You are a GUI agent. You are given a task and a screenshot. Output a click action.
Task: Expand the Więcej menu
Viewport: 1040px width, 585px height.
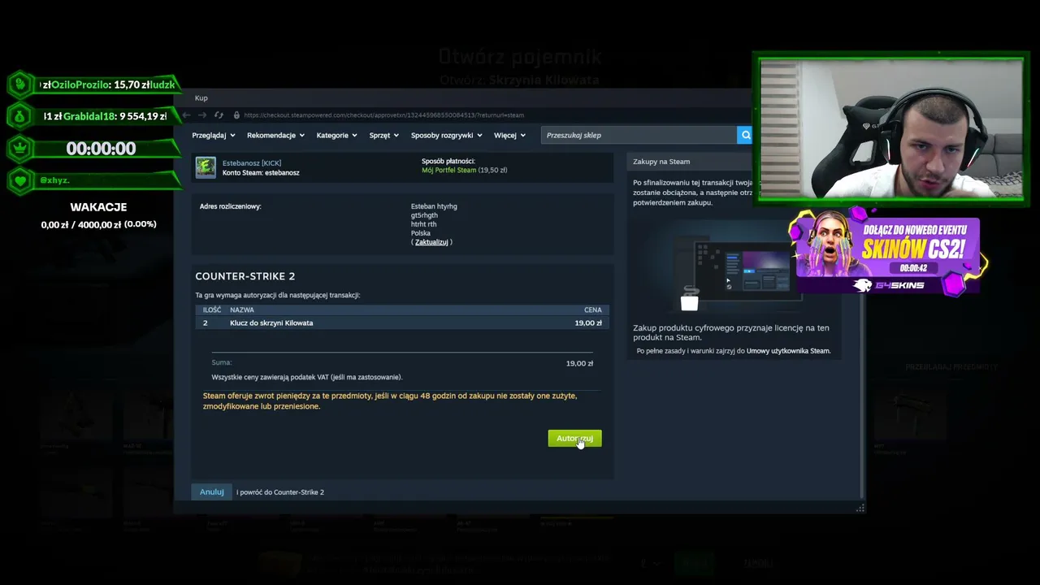[x=509, y=136]
